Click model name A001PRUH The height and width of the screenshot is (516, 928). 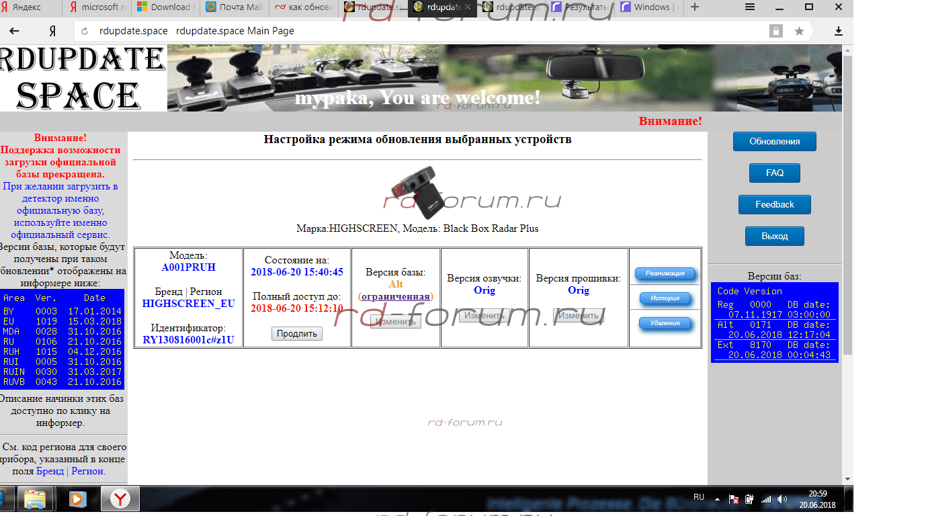[189, 267]
